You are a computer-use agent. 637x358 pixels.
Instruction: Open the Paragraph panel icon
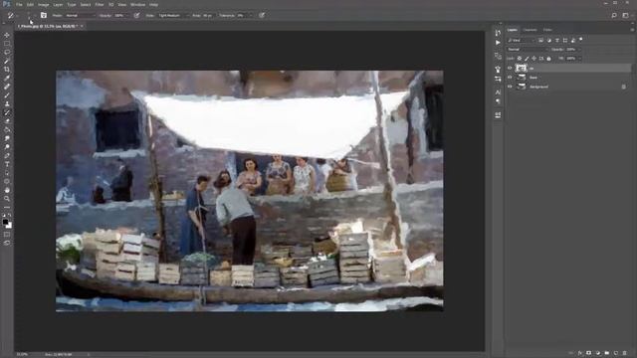click(x=498, y=101)
